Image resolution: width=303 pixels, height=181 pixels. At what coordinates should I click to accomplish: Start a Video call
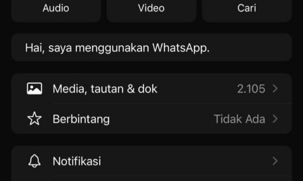click(151, 9)
